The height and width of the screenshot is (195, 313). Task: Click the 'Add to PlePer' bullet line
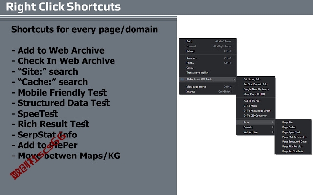click(45, 145)
